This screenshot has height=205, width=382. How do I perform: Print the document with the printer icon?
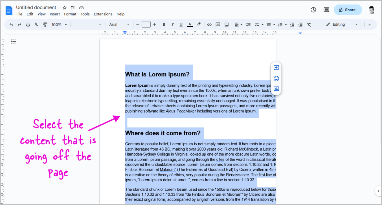pos(28,25)
